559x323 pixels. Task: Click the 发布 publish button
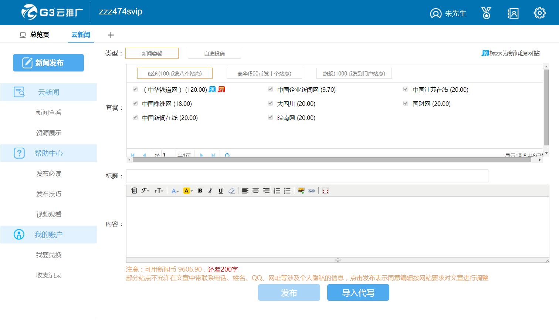point(289,293)
